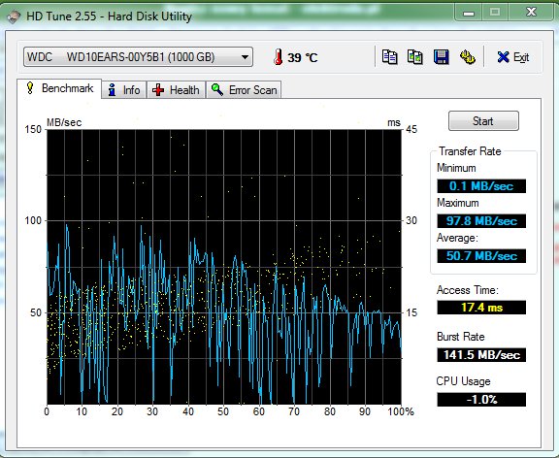Image resolution: width=559 pixels, height=458 pixels.
Task: Click the blue X Exit icon
Action: tap(503, 57)
